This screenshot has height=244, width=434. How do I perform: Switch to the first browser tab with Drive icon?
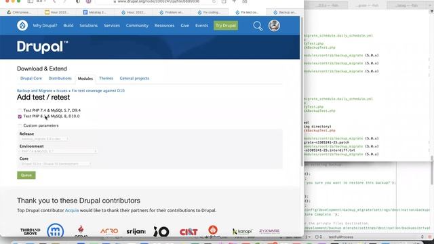[19, 12]
